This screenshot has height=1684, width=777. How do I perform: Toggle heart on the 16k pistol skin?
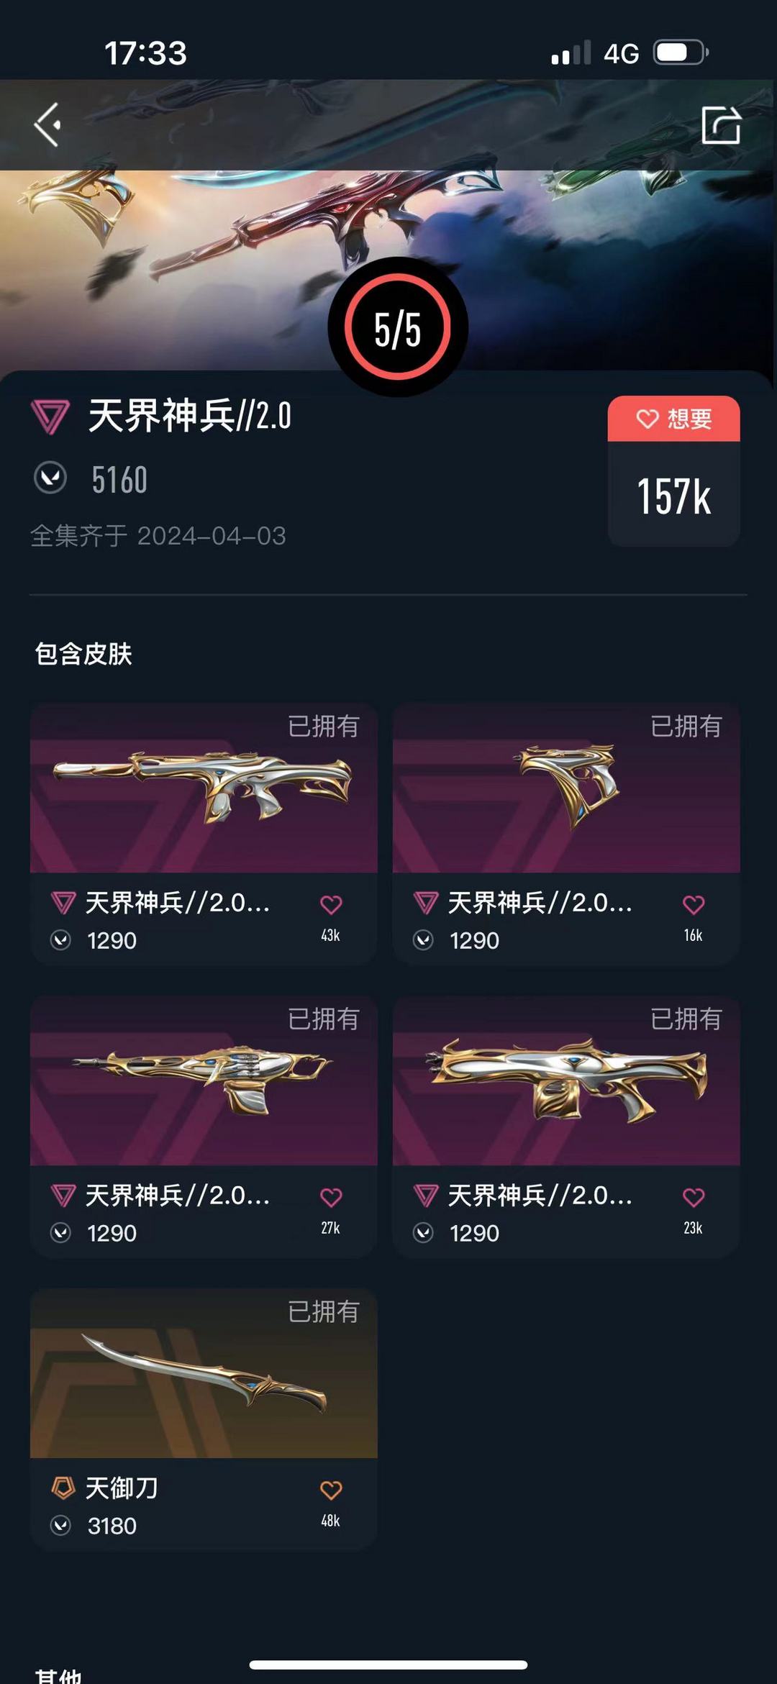(694, 905)
